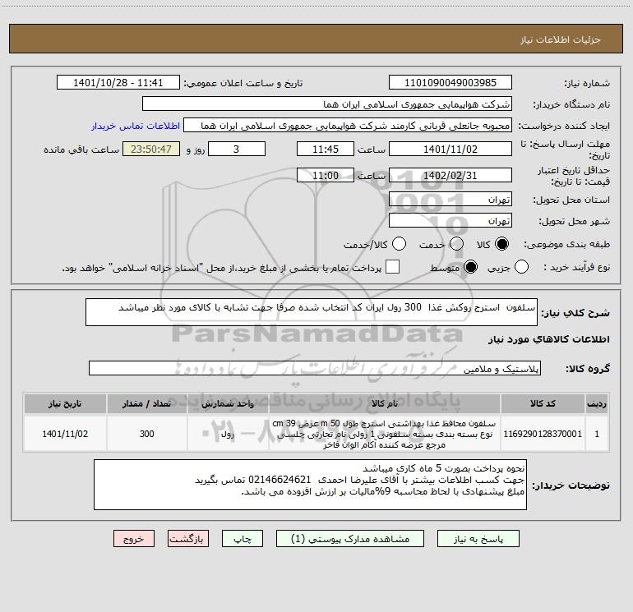Click the نام دستگاه خریدار label
The width and height of the screenshot is (633, 612).
click(571, 104)
